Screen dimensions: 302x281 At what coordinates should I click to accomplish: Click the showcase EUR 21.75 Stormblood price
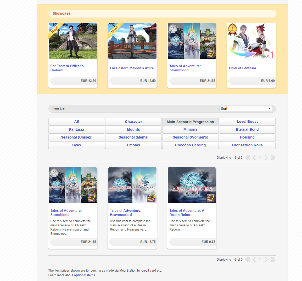pos(192,81)
